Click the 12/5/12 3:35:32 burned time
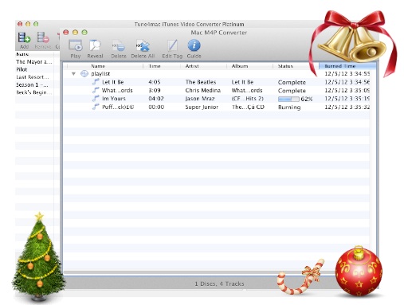 click(347, 107)
